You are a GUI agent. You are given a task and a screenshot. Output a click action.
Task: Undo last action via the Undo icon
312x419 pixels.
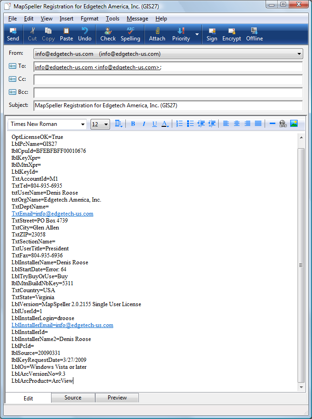pyautogui.click(x=84, y=34)
